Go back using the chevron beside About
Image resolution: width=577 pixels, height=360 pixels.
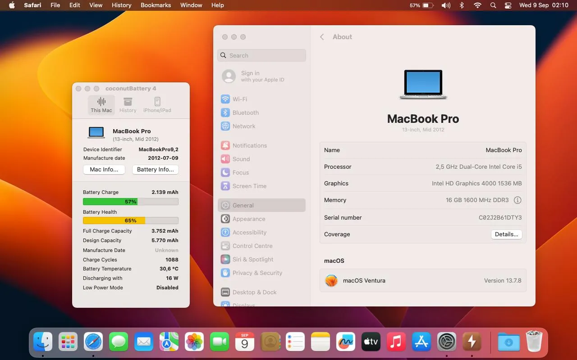click(x=322, y=37)
